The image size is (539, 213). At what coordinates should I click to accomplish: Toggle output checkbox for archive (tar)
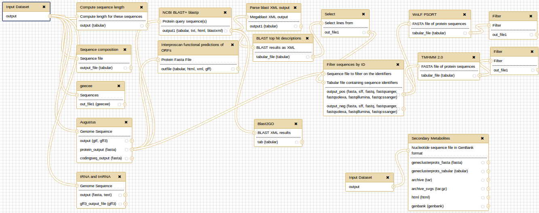(483, 180)
